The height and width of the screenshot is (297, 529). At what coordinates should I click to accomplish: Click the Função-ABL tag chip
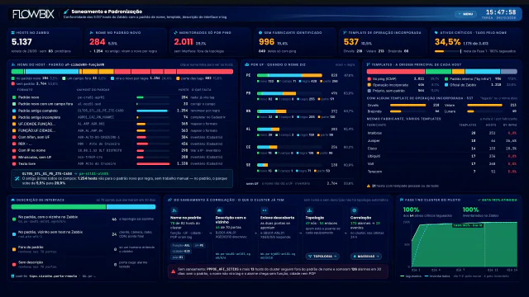(181, 246)
